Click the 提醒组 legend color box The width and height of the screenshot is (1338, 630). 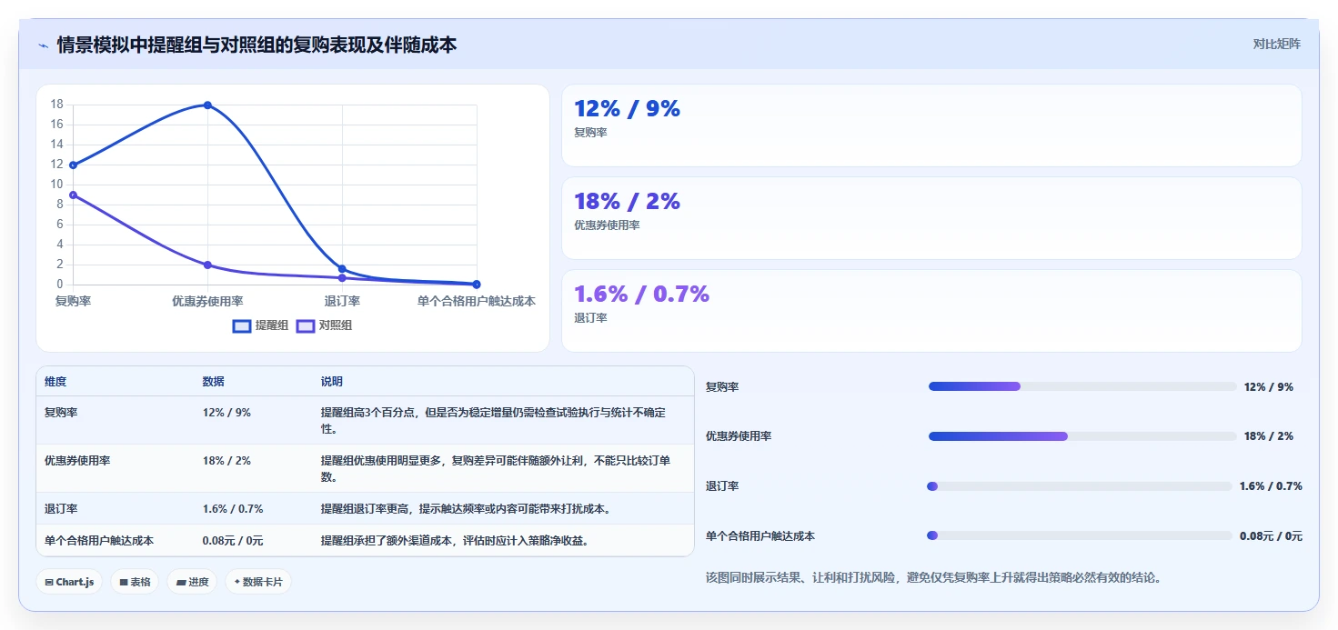click(242, 325)
